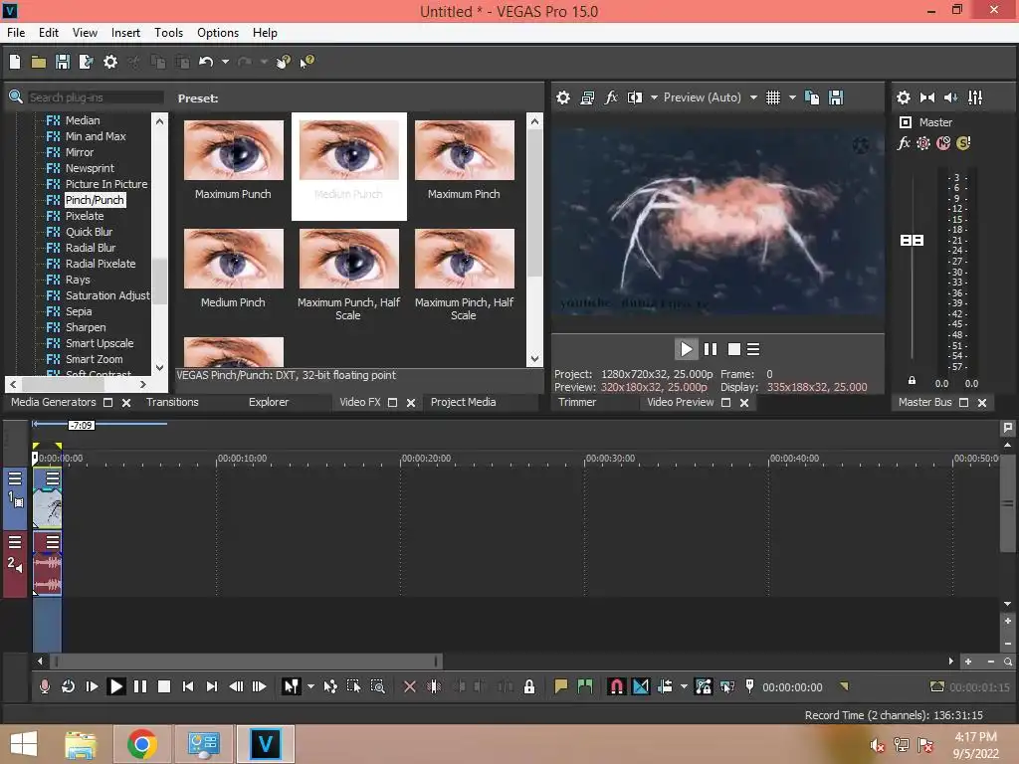Toggle snapping magnet icon
The image size is (1019, 764).
tap(616, 686)
